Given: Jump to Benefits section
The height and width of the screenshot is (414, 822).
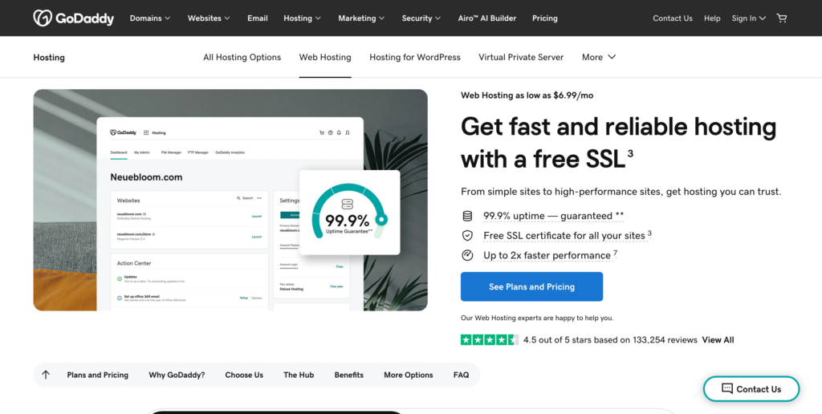Looking at the screenshot, I should (348, 375).
